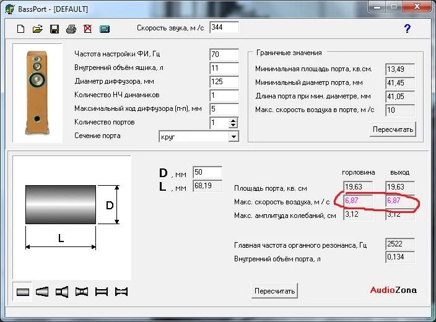Click the throat max air speed 6,87
Viewport: 436px width, 322px height.
[358, 201]
